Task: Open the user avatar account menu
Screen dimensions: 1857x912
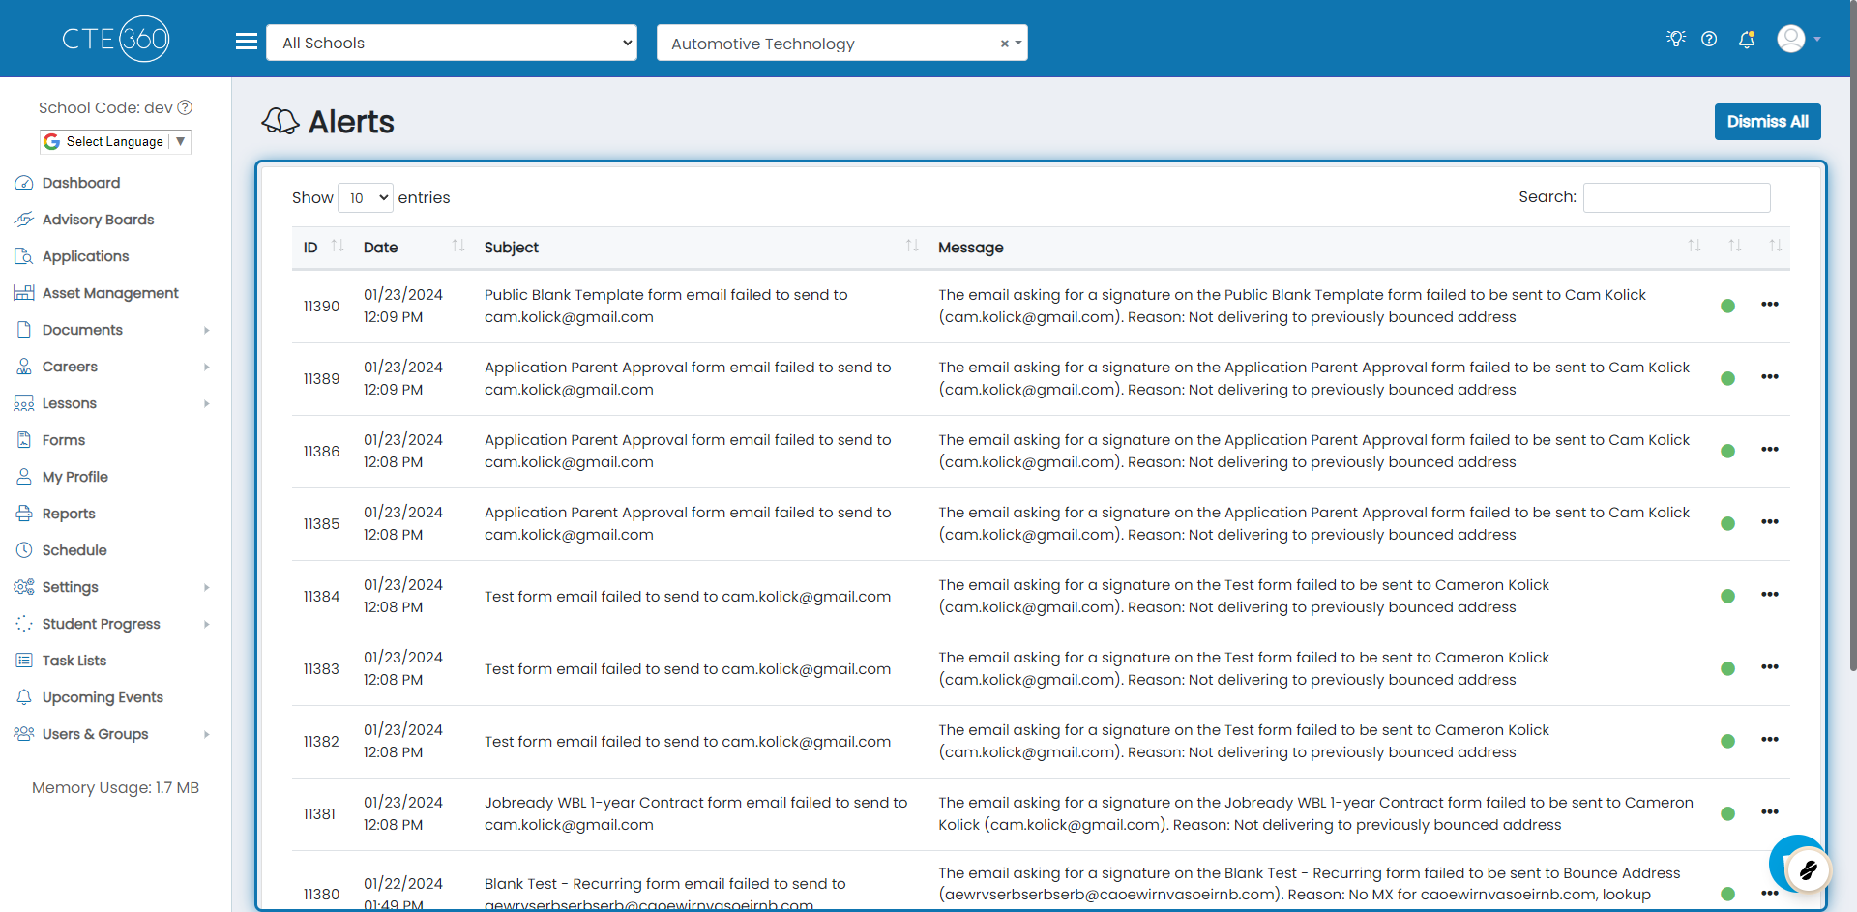Action: click(1799, 39)
